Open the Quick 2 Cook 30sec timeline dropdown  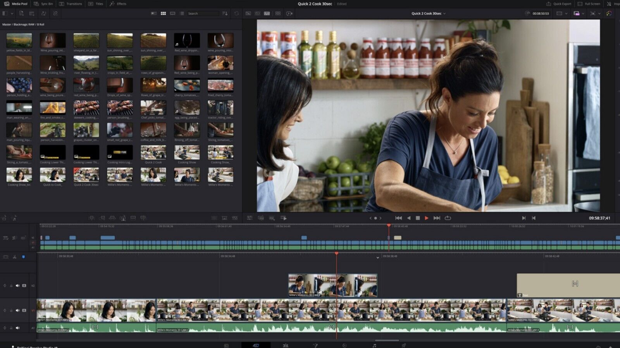pos(428,13)
